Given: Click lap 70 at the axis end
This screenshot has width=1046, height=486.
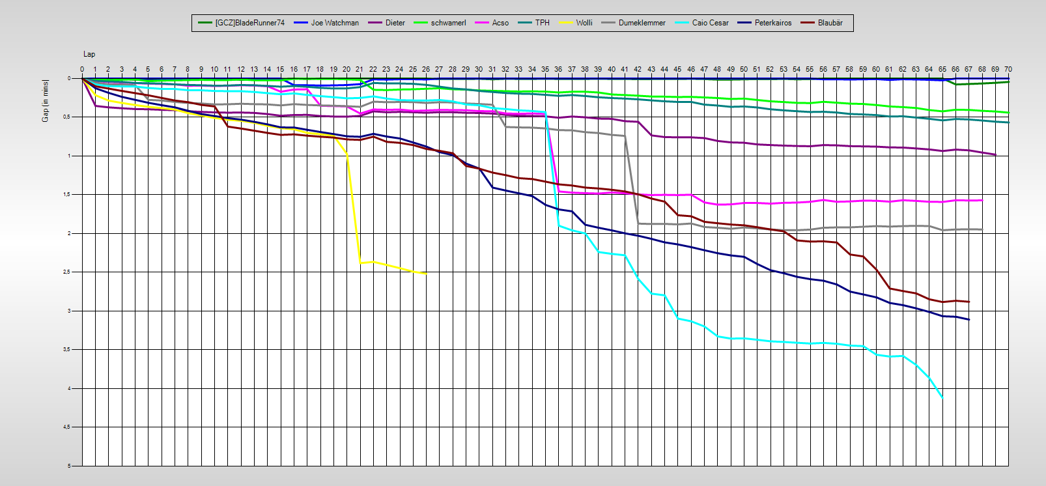Looking at the screenshot, I should coord(1008,69).
